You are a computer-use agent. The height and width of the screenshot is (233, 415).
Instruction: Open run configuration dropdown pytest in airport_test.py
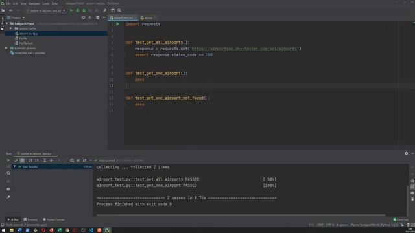click(46, 11)
